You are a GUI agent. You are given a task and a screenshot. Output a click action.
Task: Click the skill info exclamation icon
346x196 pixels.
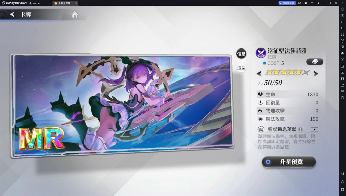click(300, 129)
